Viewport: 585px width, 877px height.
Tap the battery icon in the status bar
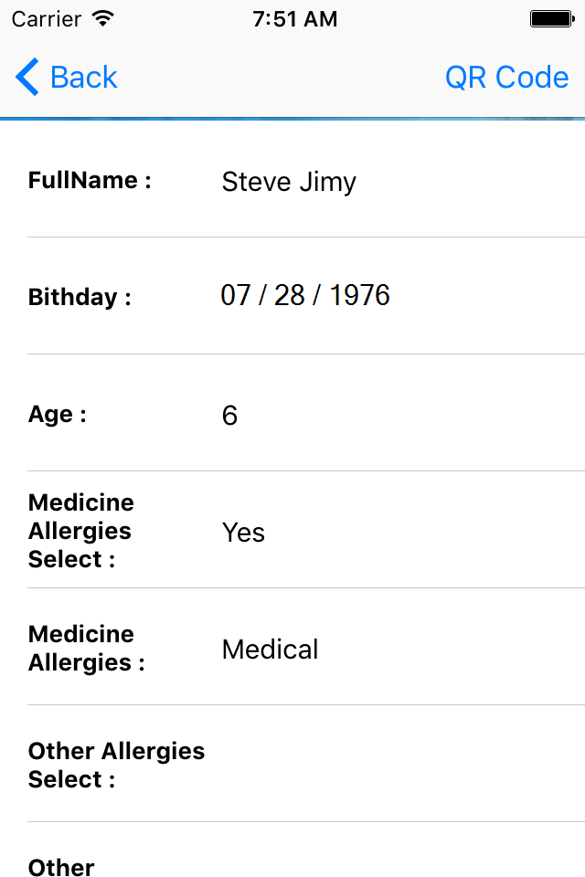551,18
